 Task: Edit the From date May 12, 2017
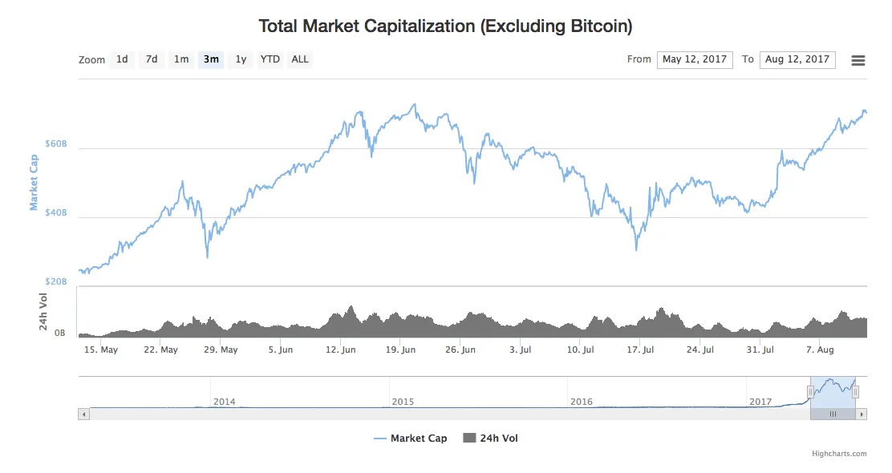click(695, 59)
